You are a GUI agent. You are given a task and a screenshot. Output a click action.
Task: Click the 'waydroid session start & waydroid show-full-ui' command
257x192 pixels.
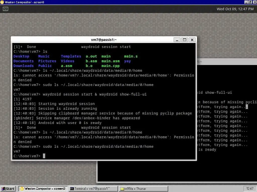tap(95, 94)
